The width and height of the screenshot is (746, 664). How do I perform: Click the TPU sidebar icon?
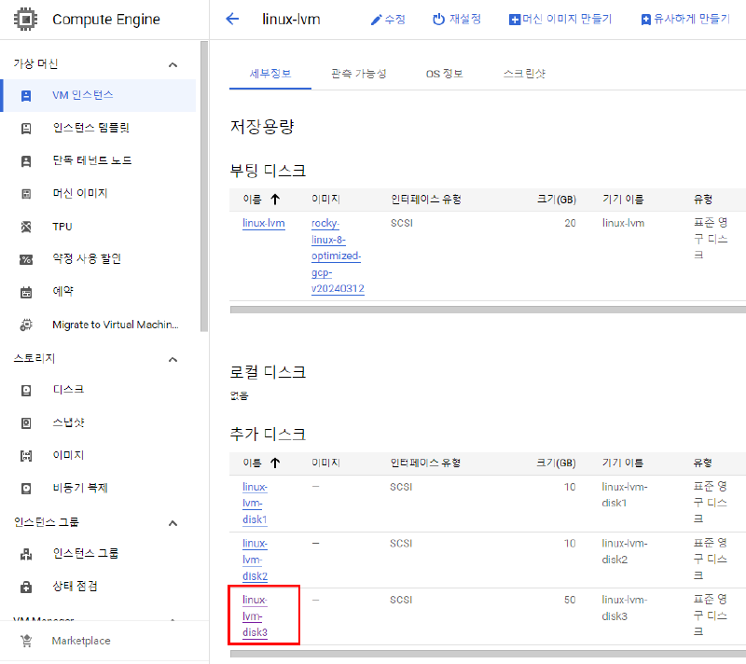[26, 227]
